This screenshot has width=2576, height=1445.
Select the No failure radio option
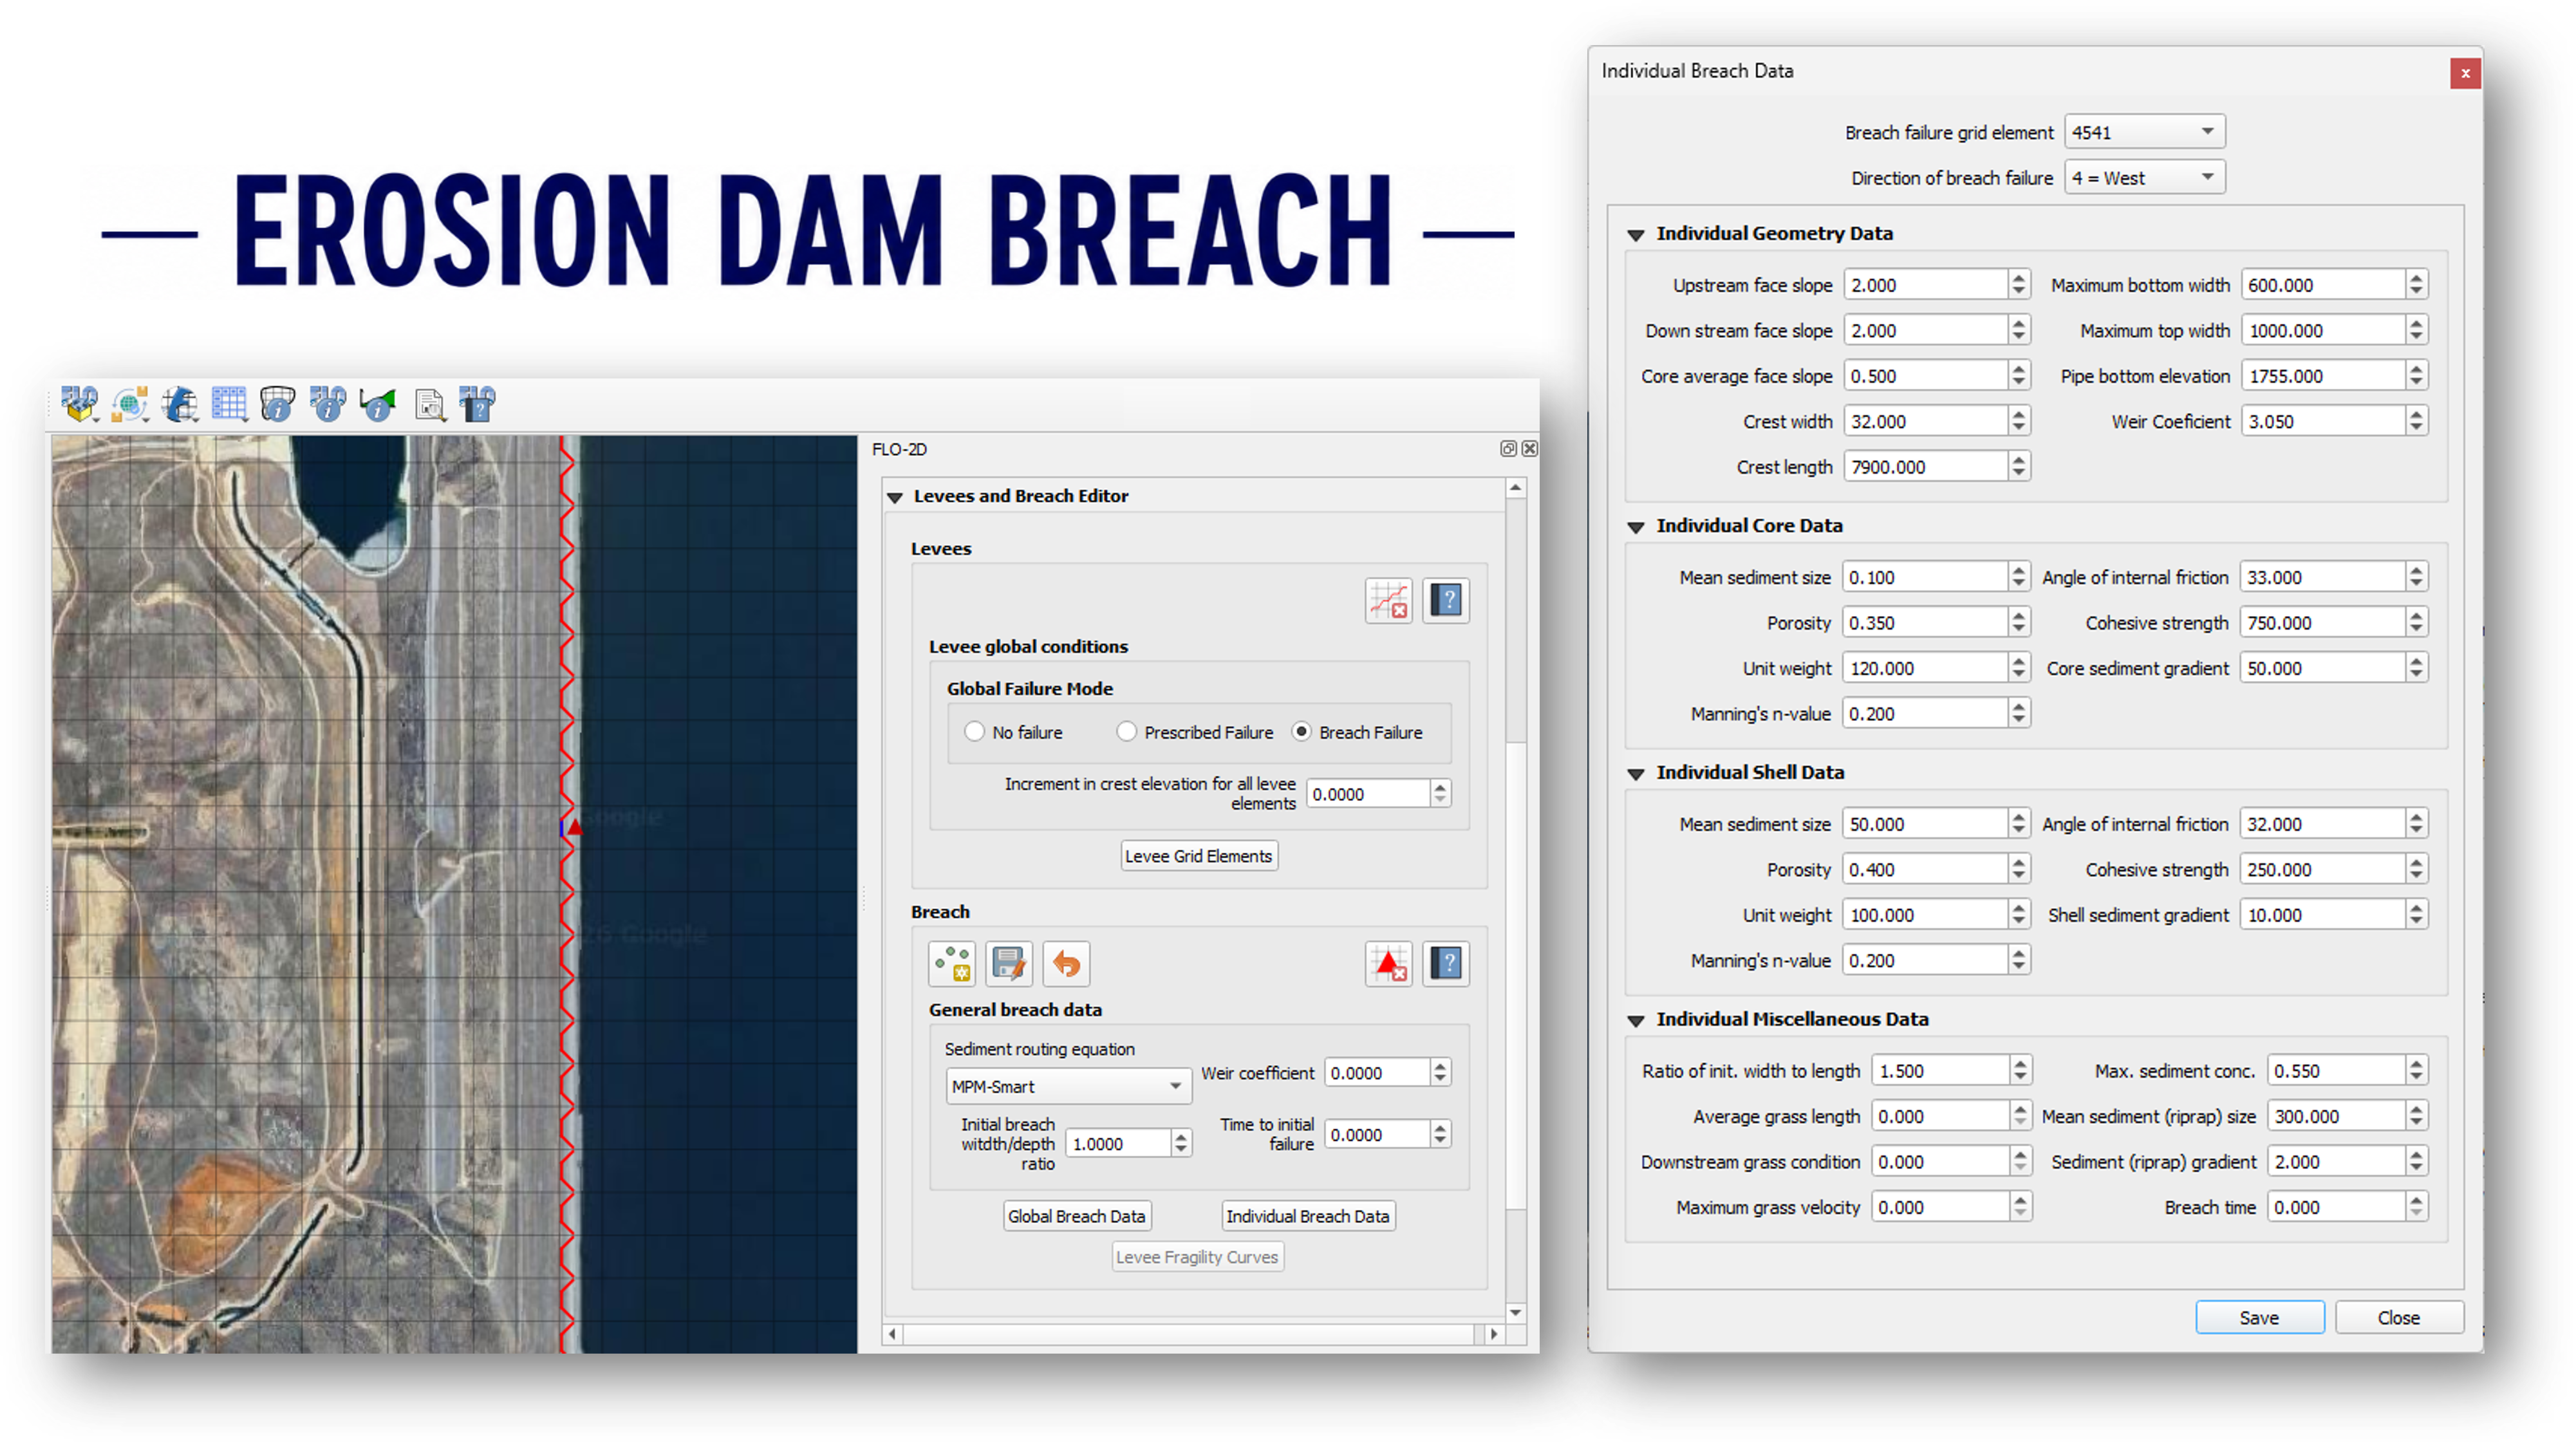[974, 732]
